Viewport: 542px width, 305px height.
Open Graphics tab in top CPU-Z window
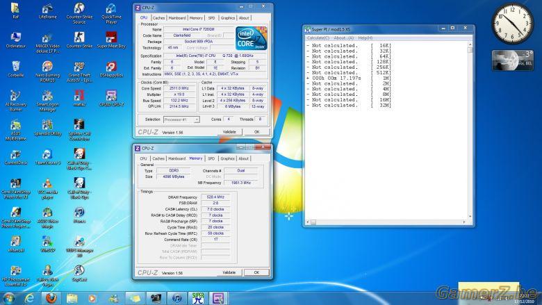(x=227, y=18)
